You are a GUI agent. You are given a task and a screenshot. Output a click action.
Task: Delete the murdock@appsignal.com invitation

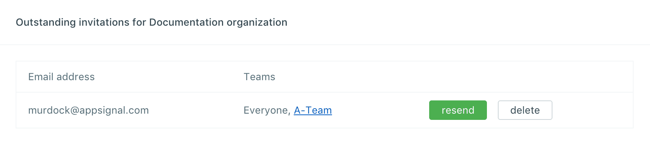(525, 110)
